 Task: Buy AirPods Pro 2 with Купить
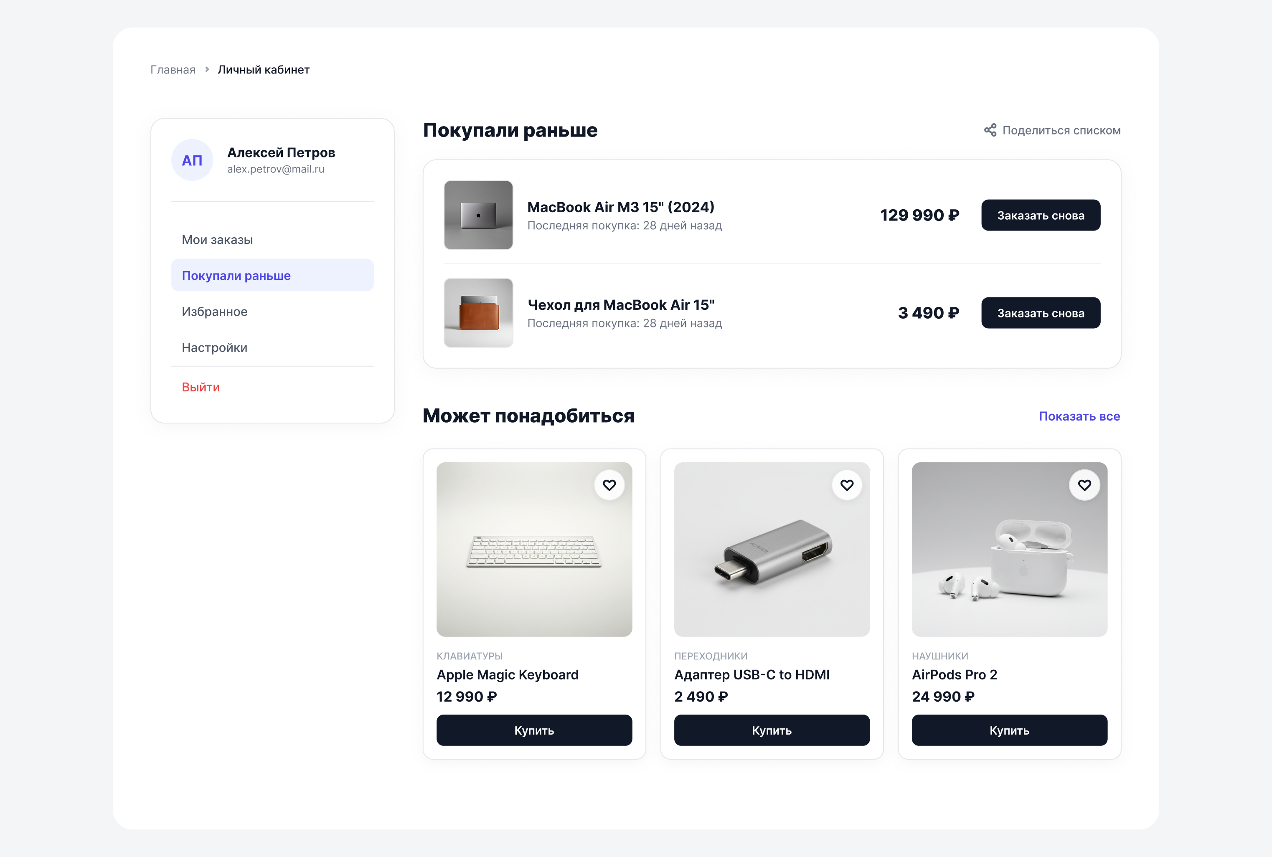point(1010,730)
